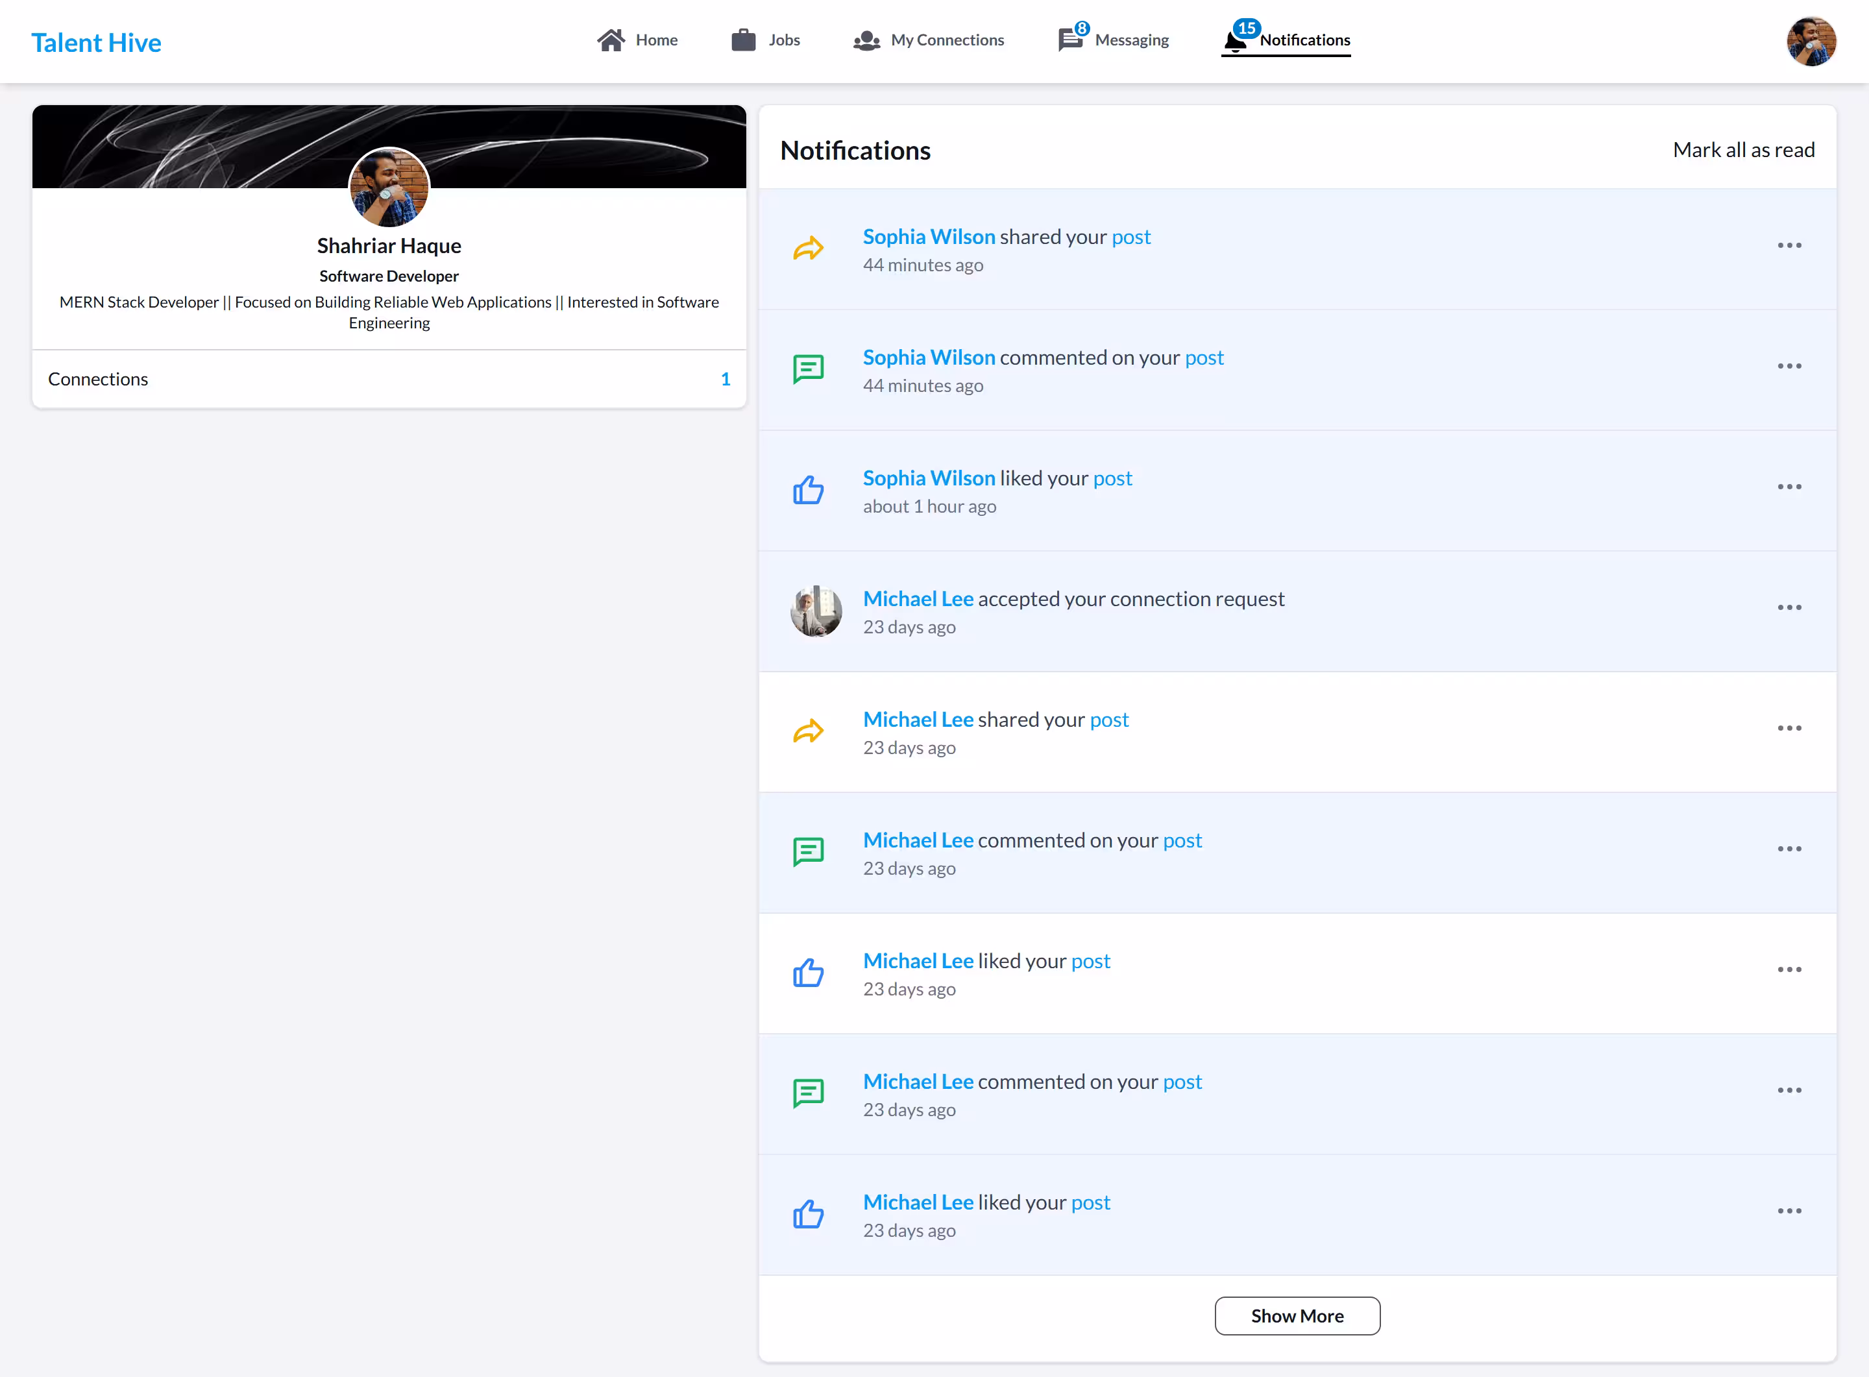This screenshot has width=1869, height=1377.
Task: Open post link in Sophia Wilson liked notification
Action: pos(1112,478)
